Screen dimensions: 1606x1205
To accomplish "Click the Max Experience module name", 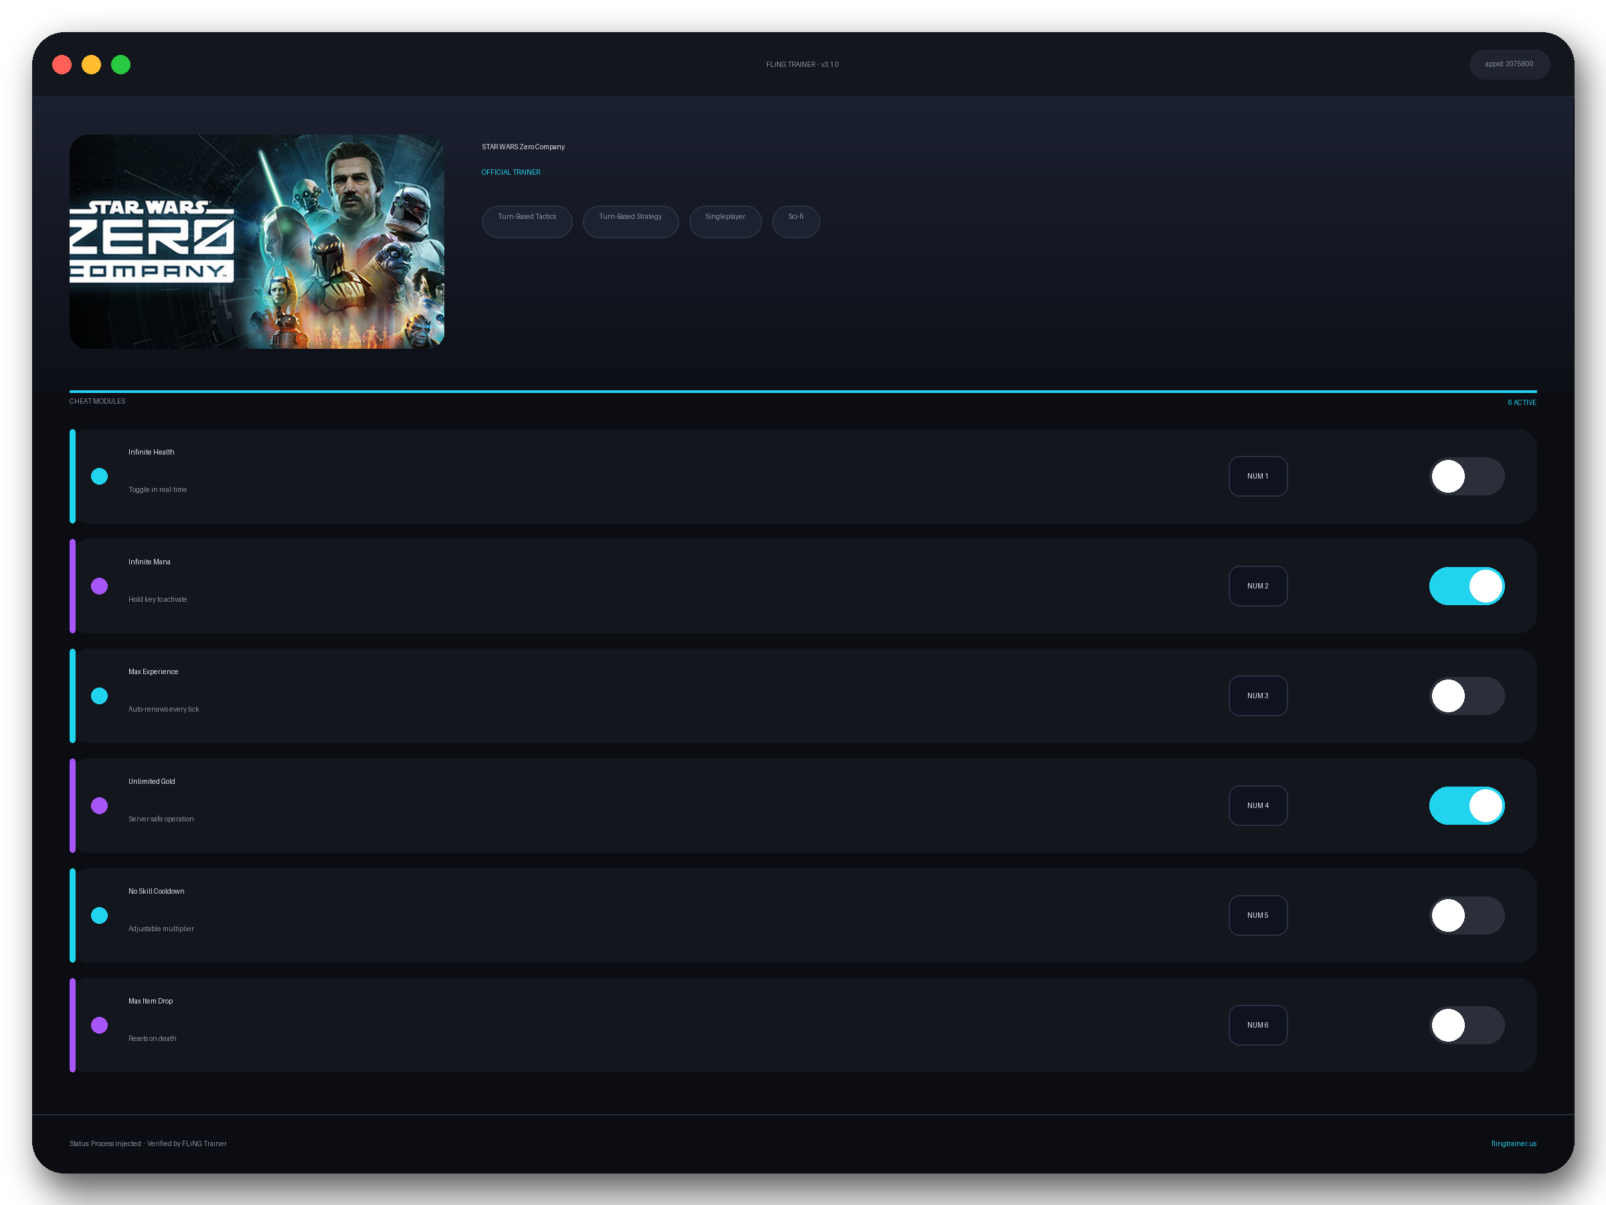I will 153,671.
